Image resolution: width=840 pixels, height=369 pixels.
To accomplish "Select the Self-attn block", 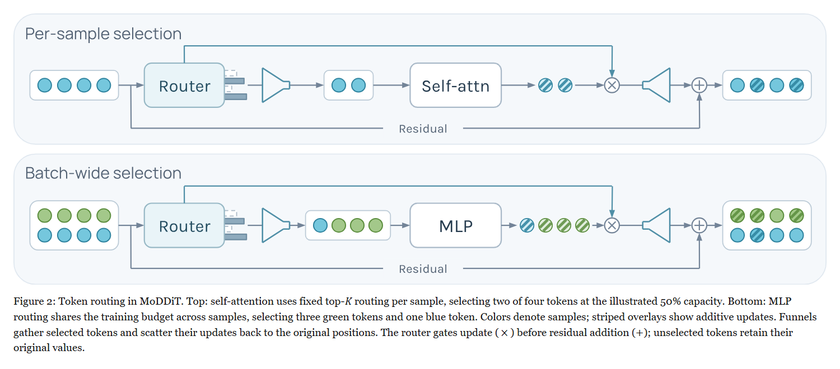I will (x=456, y=86).
